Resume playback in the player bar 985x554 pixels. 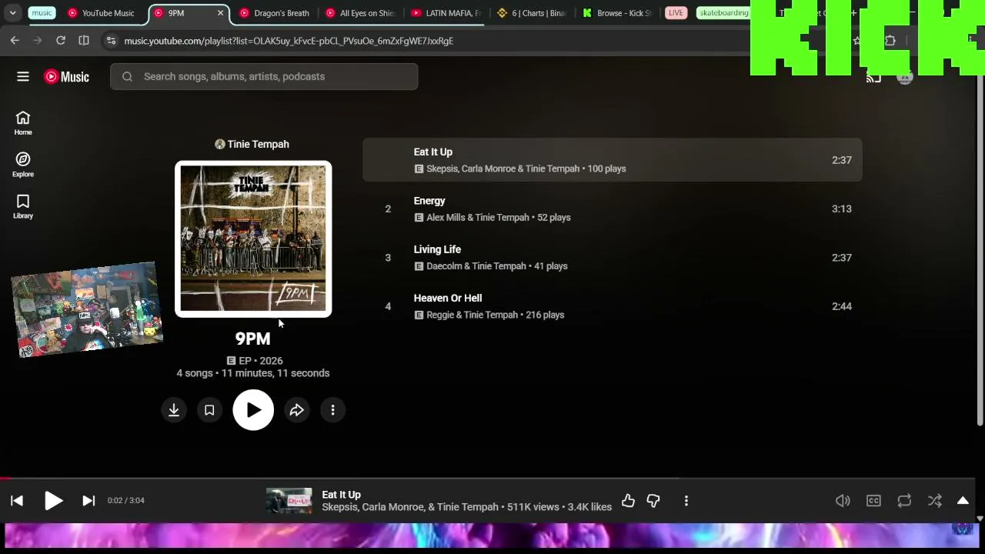pyautogui.click(x=53, y=501)
